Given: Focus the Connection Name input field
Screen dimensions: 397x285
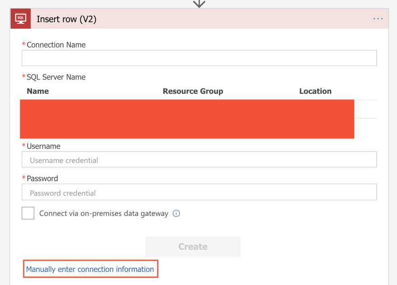Looking at the screenshot, I should coord(199,58).
